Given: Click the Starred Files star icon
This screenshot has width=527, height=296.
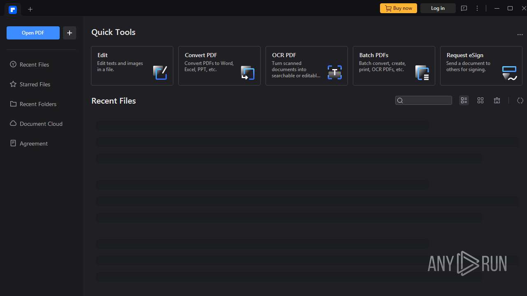Looking at the screenshot, I should point(13,84).
